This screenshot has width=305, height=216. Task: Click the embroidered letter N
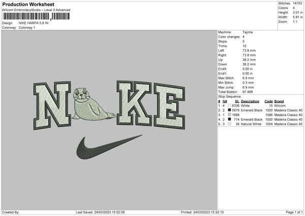point(52,105)
